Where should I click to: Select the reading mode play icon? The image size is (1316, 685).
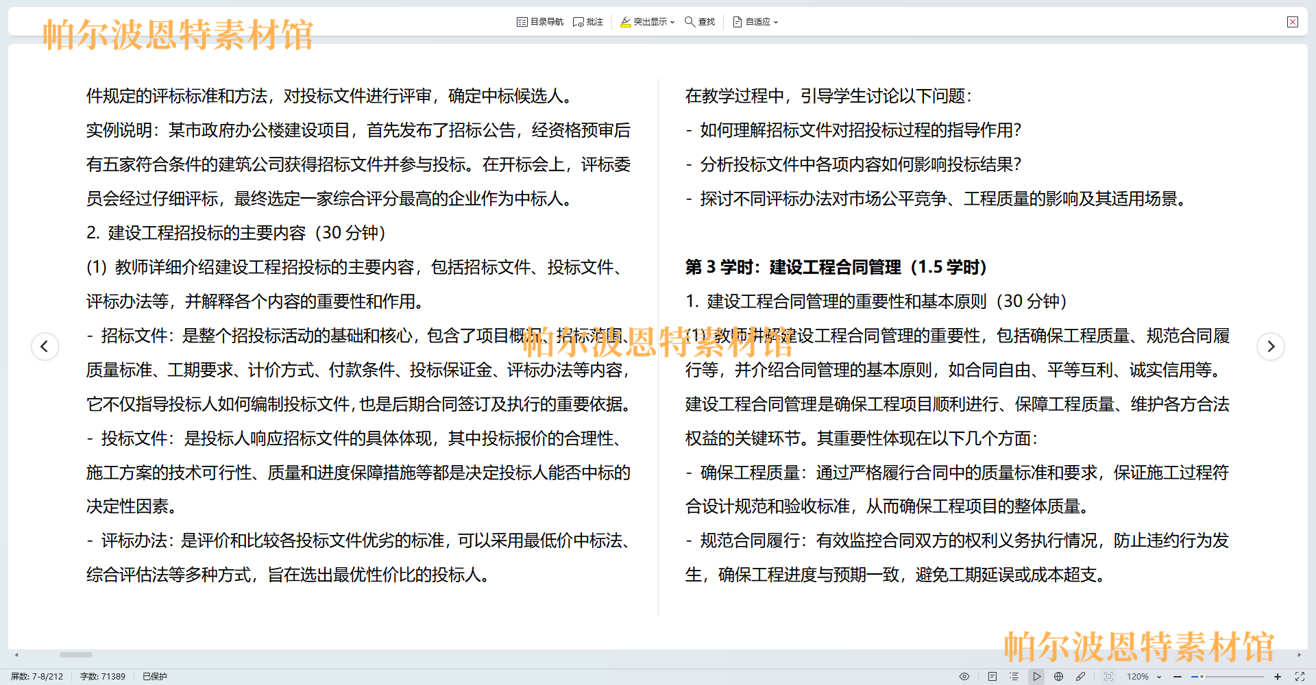(1036, 676)
